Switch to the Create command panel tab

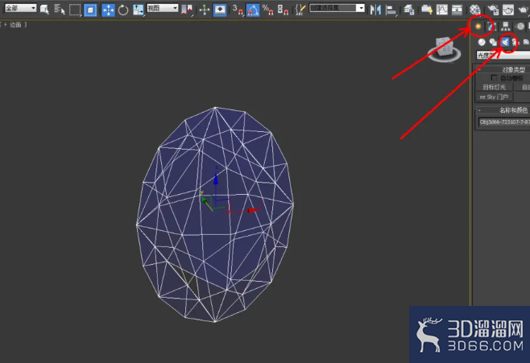pos(478,26)
